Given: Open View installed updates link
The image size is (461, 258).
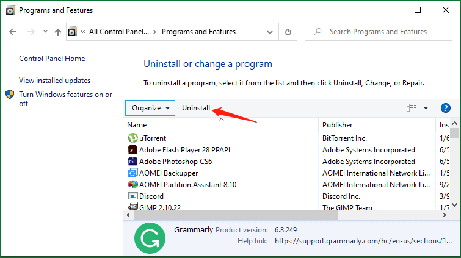Looking at the screenshot, I should 54,81.
